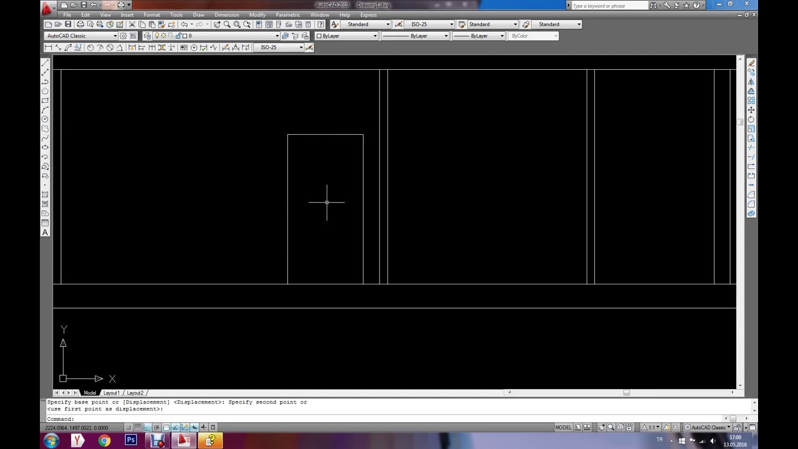Click the horizontal scrollbar thumb
The width and height of the screenshot is (798, 449).
coord(627,392)
